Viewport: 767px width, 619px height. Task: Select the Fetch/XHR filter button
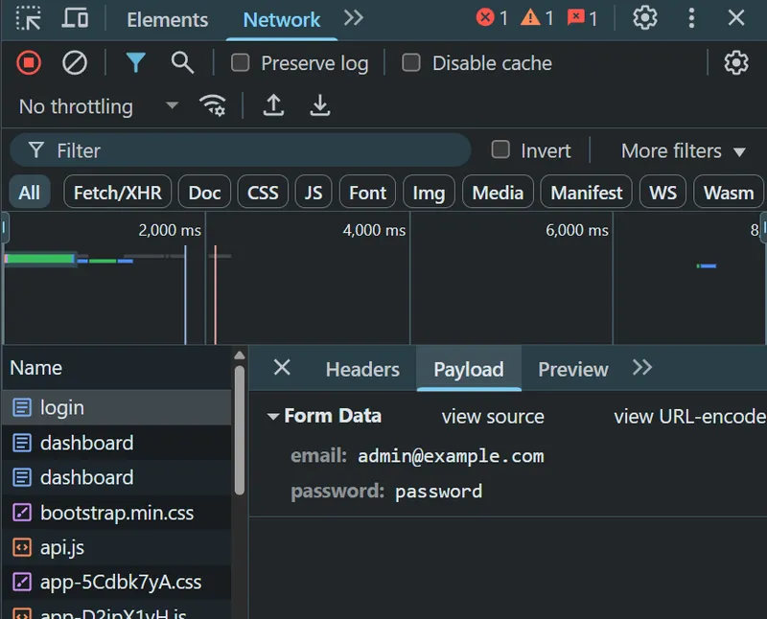117,193
